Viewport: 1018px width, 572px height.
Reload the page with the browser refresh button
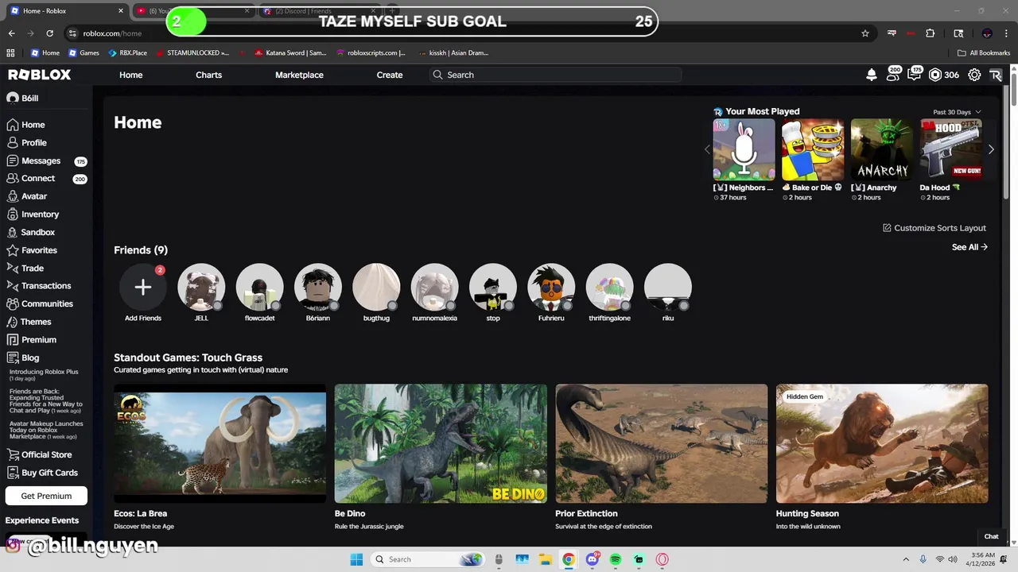[49, 33]
